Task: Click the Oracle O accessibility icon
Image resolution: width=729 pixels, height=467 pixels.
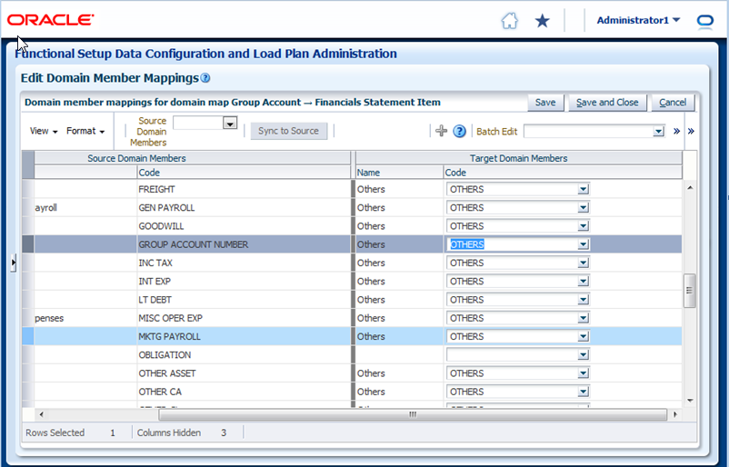Action: 705,22
